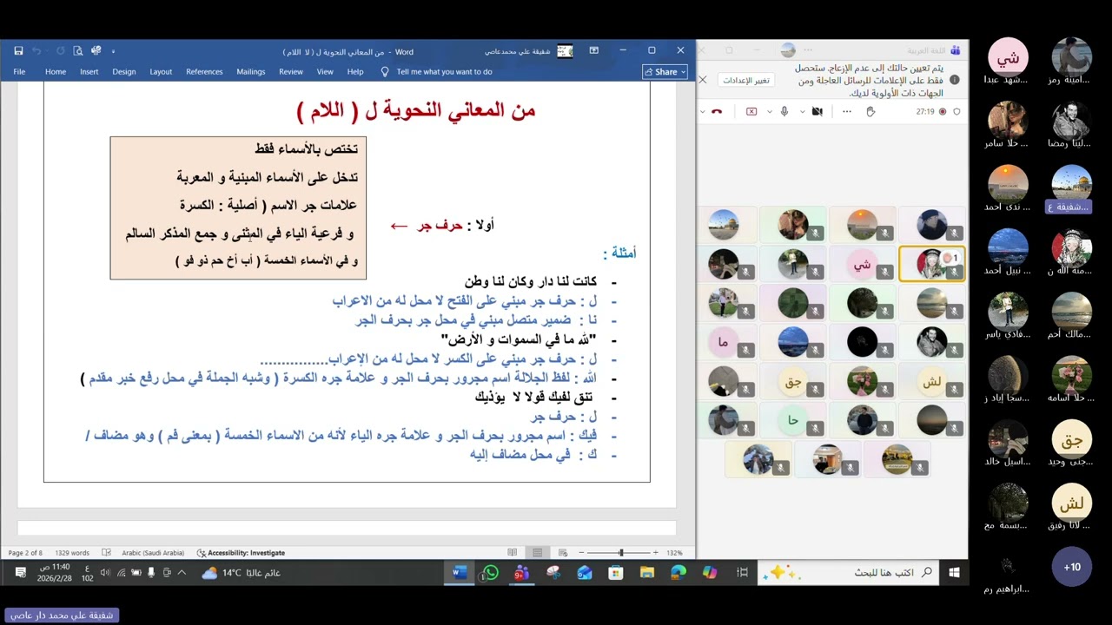Open Ribbon Display Options in Word
The image size is (1112, 625).
(594, 50)
